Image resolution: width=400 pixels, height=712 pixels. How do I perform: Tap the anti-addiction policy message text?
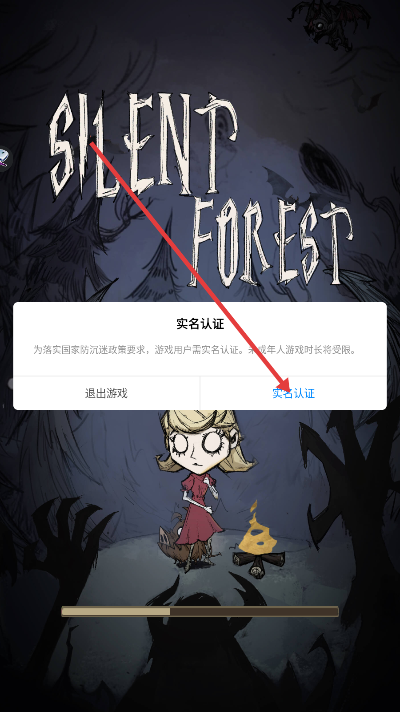pos(196,350)
